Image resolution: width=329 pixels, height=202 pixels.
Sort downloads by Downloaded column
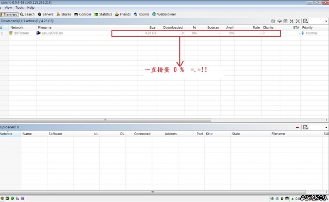(171, 27)
